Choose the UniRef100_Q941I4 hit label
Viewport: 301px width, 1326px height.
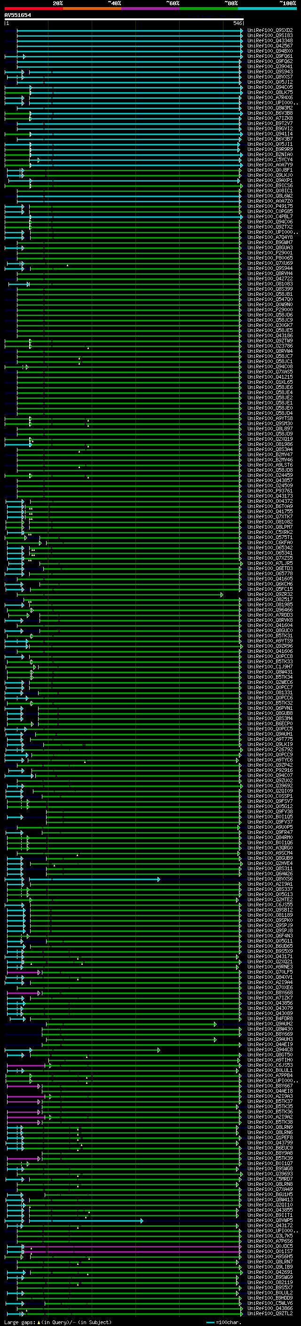pyautogui.click(x=270, y=134)
